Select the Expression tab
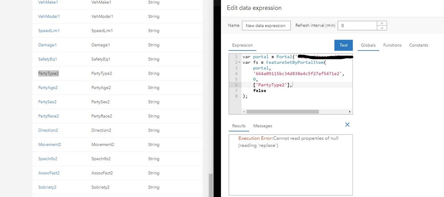444x197 pixels. pos(242,45)
